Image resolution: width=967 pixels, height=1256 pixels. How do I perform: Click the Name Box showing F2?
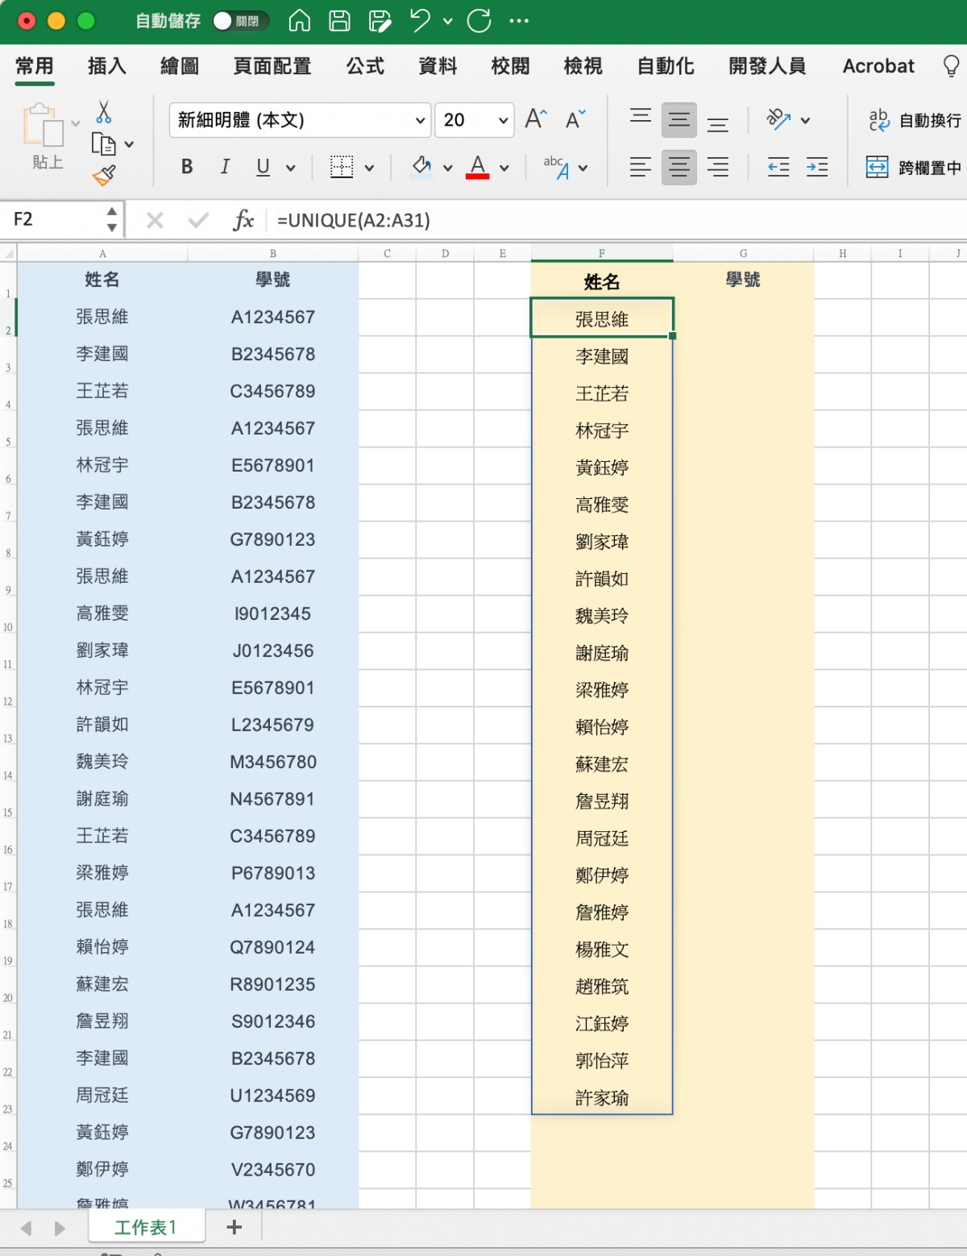[56, 219]
